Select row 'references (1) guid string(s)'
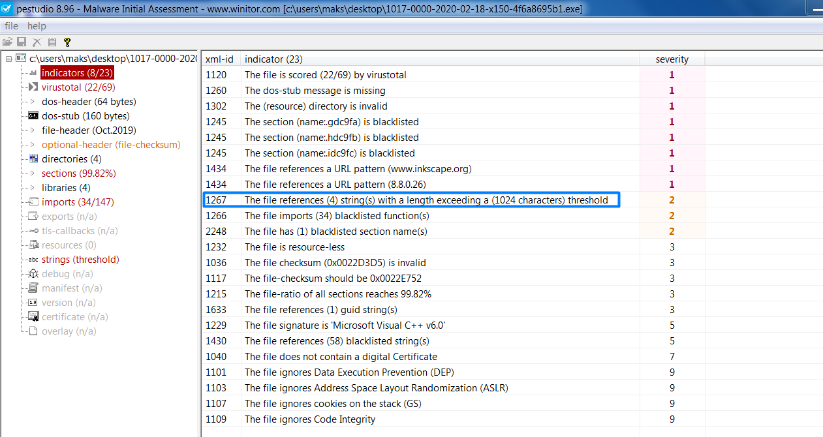 coord(453,310)
